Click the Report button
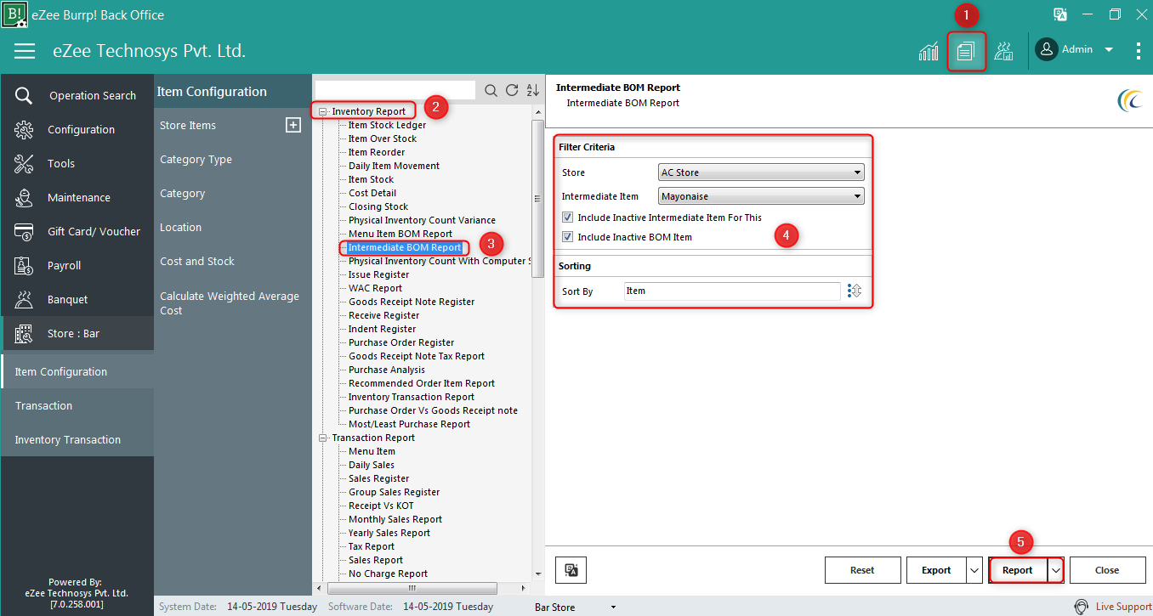This screenshot has height=616, width=1153. (1017, 570)
